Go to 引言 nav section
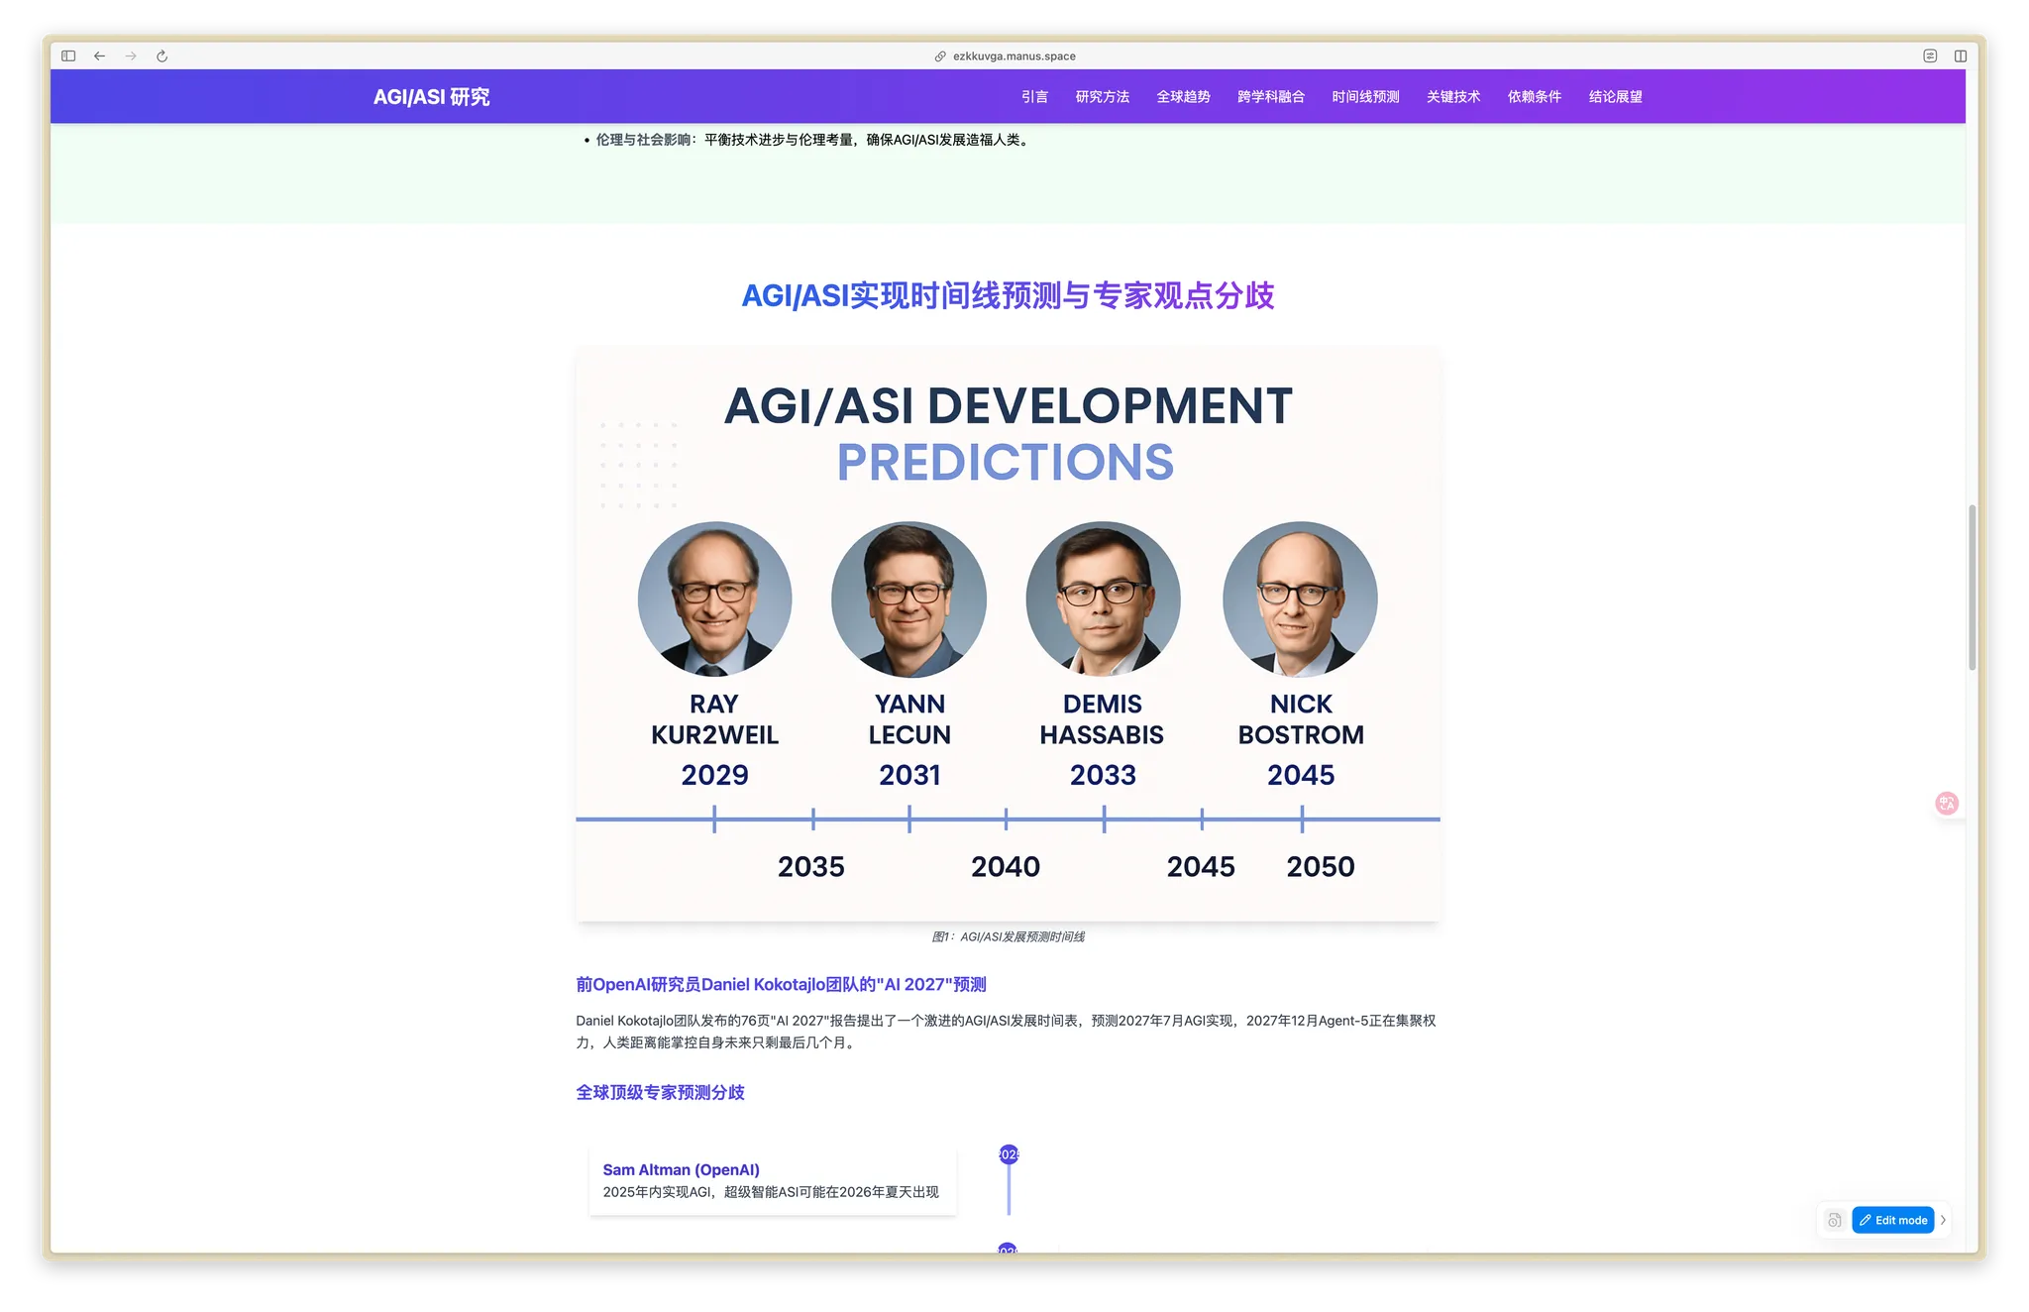 pyautogui.click(x=1034, y=97)
